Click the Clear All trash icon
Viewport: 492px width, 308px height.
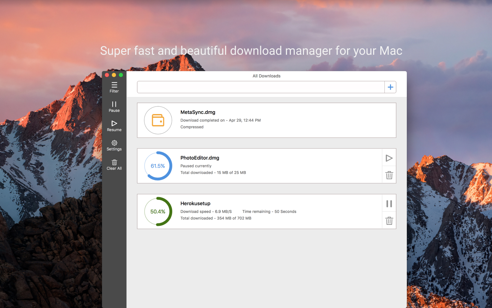[114, 162]
